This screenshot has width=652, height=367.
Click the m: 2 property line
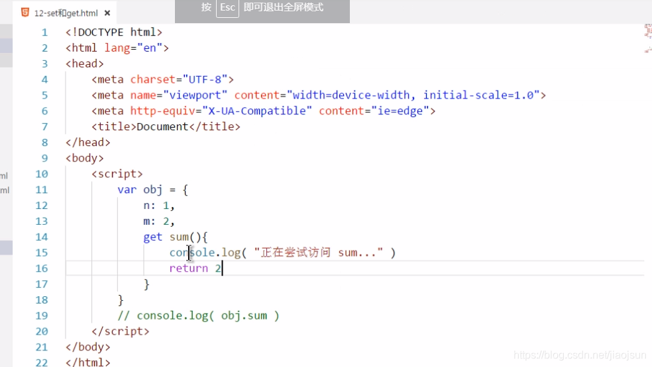click(159, 222)
